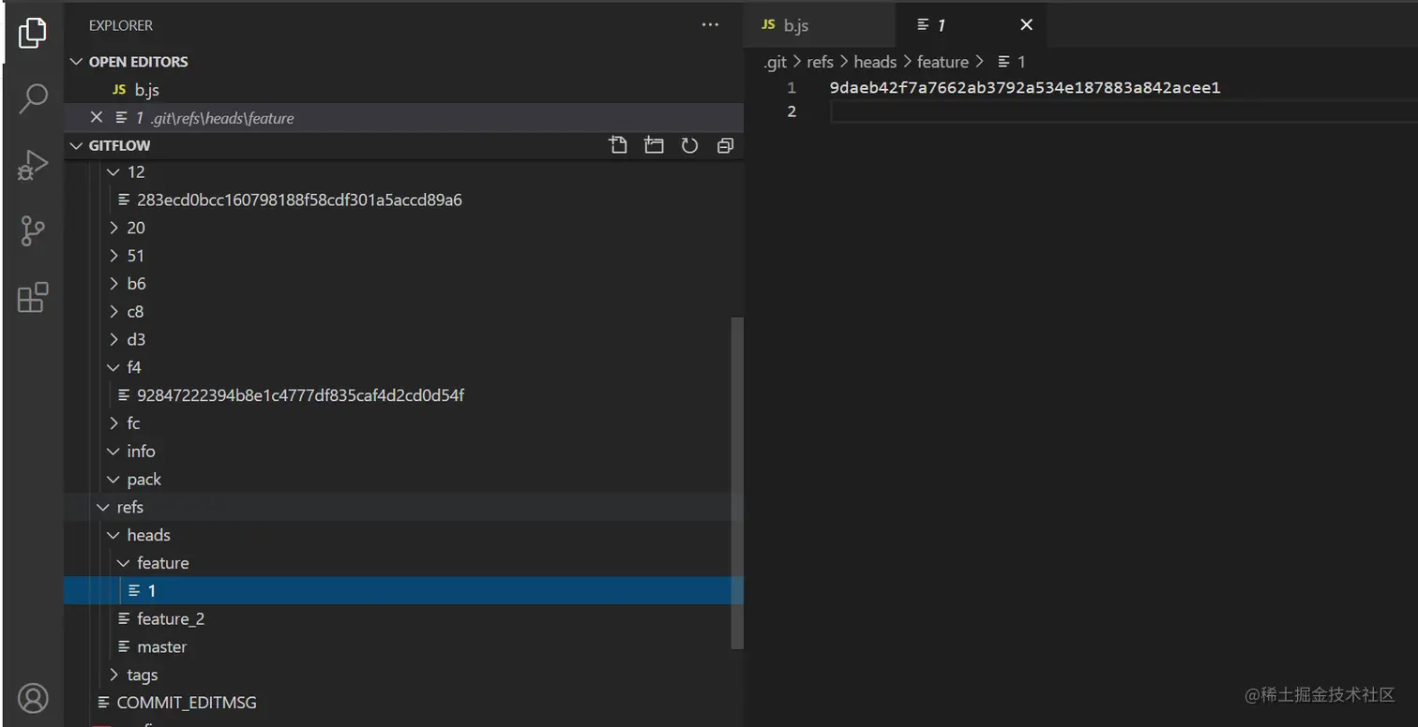The height and width of the screenshot is (727, 1418).
Task: Click the refs breadcrumb segment
Action: pos(820,62)
